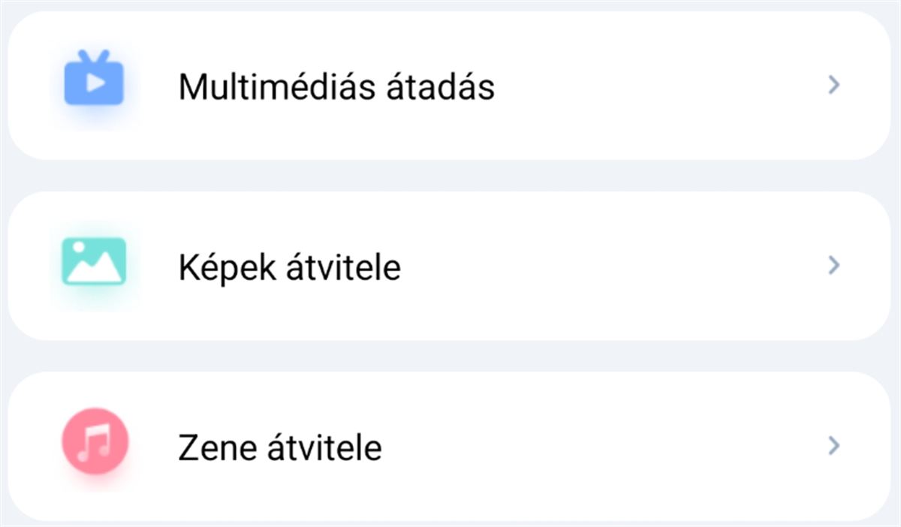The width and height of the screenshot is (901, 527).
Task: Open Zene átvitele using the right arrow
Action: 833,446
